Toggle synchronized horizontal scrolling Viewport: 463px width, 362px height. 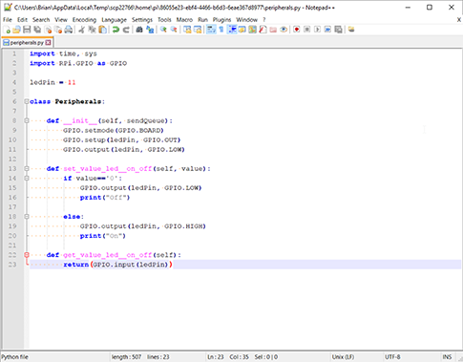coord(198,30)
